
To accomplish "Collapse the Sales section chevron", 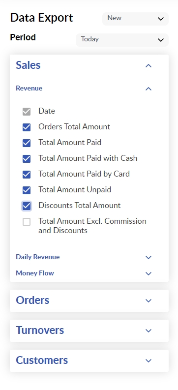I will point(148,66).
